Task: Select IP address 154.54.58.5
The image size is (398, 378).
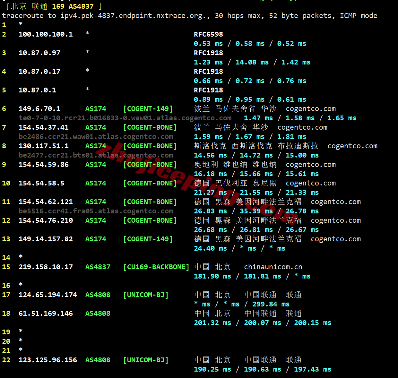Action: point(41,183)
